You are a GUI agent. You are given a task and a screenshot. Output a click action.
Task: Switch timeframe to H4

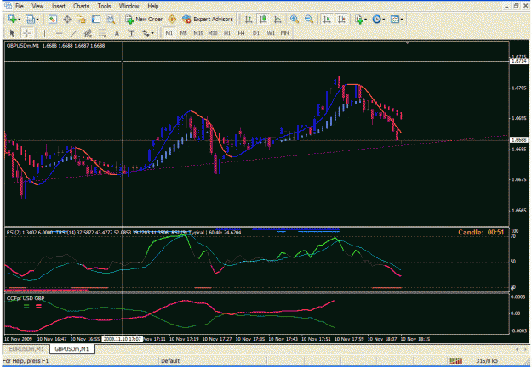pos(241,33)
